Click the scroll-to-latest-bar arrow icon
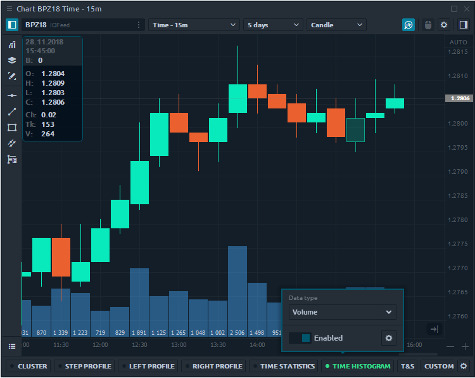Screen dimensions: 475x378 [434, 329]
